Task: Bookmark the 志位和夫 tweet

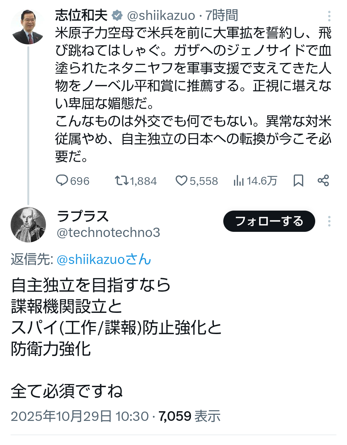Action: pos(298,180)
